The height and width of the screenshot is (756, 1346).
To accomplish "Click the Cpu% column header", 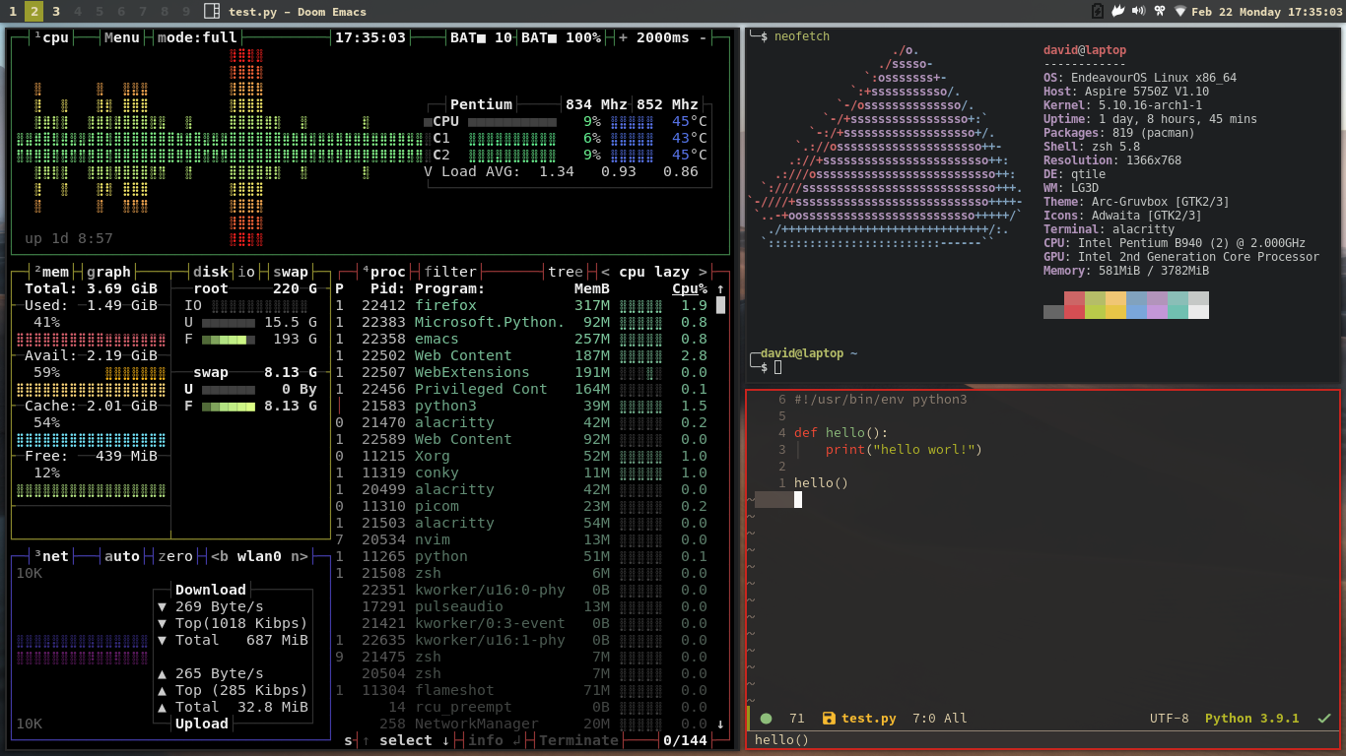I will pyautogui.click(x=690, y=288).
